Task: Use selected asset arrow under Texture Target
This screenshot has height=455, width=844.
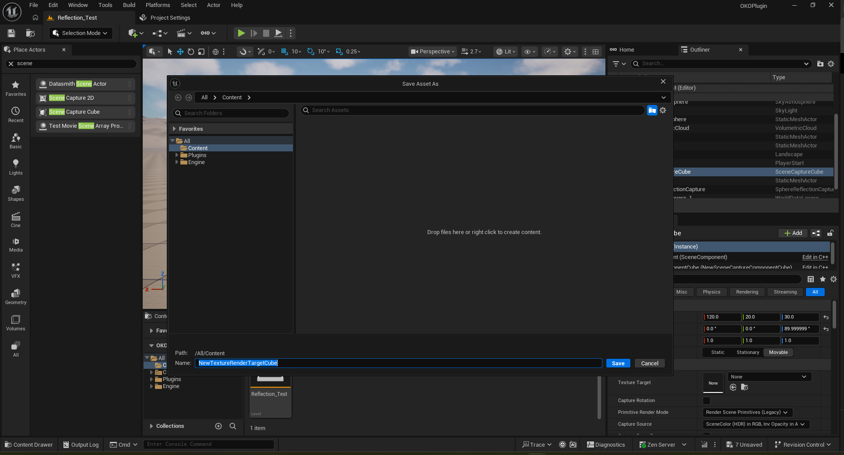Action: tap(733, 387)
